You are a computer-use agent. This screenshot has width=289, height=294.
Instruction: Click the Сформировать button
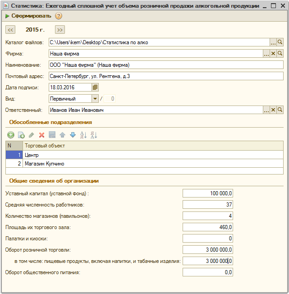[x=28, y=16]
